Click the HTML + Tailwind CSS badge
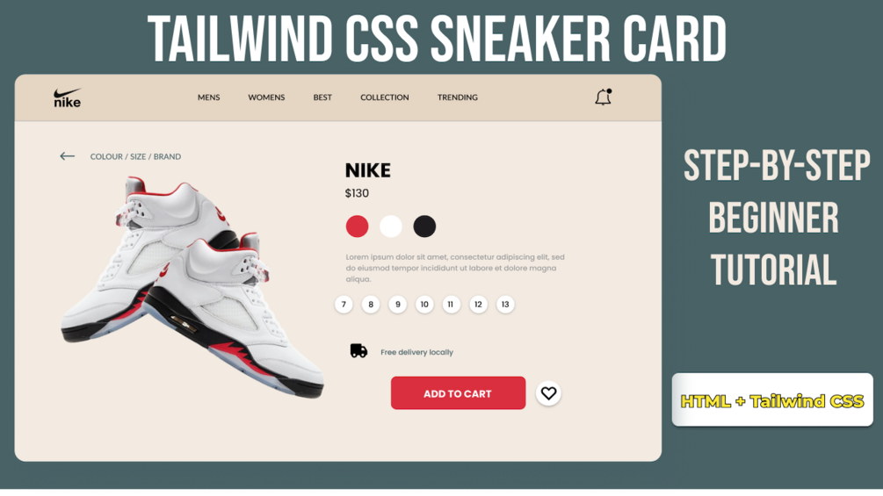This screenshot has height=496, width=883. click(x=772, y=400)
